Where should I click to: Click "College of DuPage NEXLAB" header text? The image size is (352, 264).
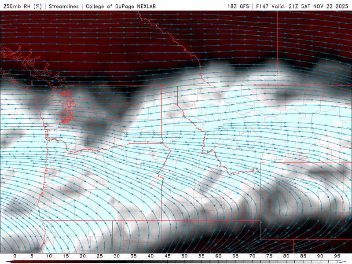pyautogui.click(x=121, y=6)
